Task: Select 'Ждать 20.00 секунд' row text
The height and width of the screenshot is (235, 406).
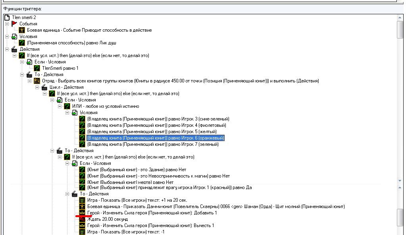Action: click(x=108, y=219)
